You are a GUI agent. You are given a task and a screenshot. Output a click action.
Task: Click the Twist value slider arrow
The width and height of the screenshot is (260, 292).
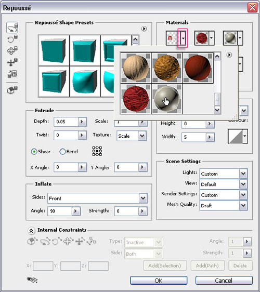(82, 135)
